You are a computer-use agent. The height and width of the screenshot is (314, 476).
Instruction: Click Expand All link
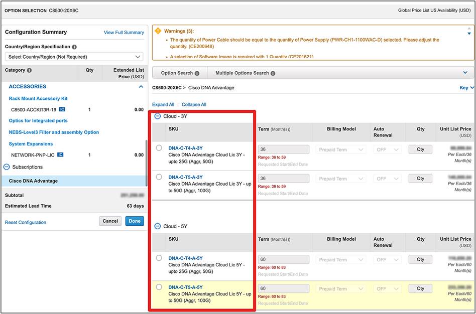(x=163, y=105)
